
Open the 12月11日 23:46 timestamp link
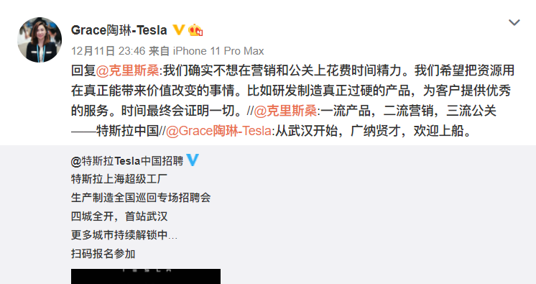coord(108,51)
